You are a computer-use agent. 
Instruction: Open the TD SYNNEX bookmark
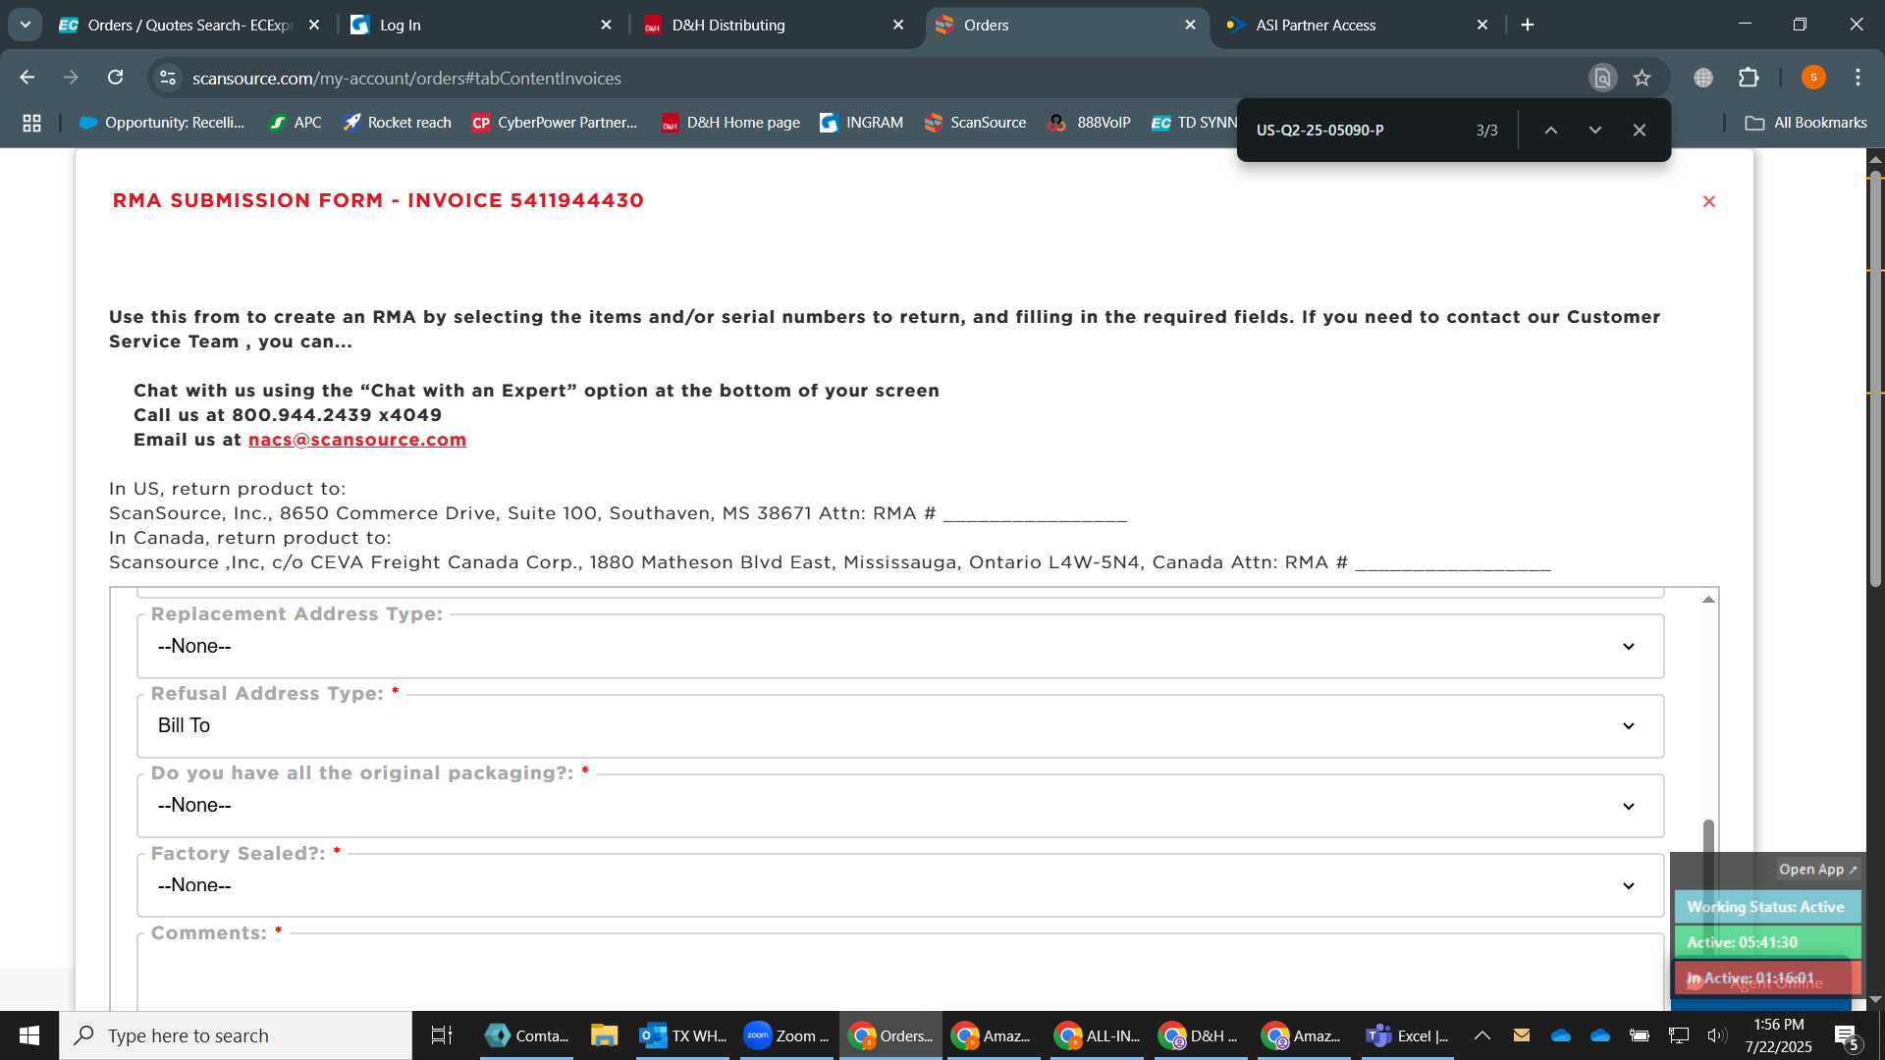[1194, 123]
